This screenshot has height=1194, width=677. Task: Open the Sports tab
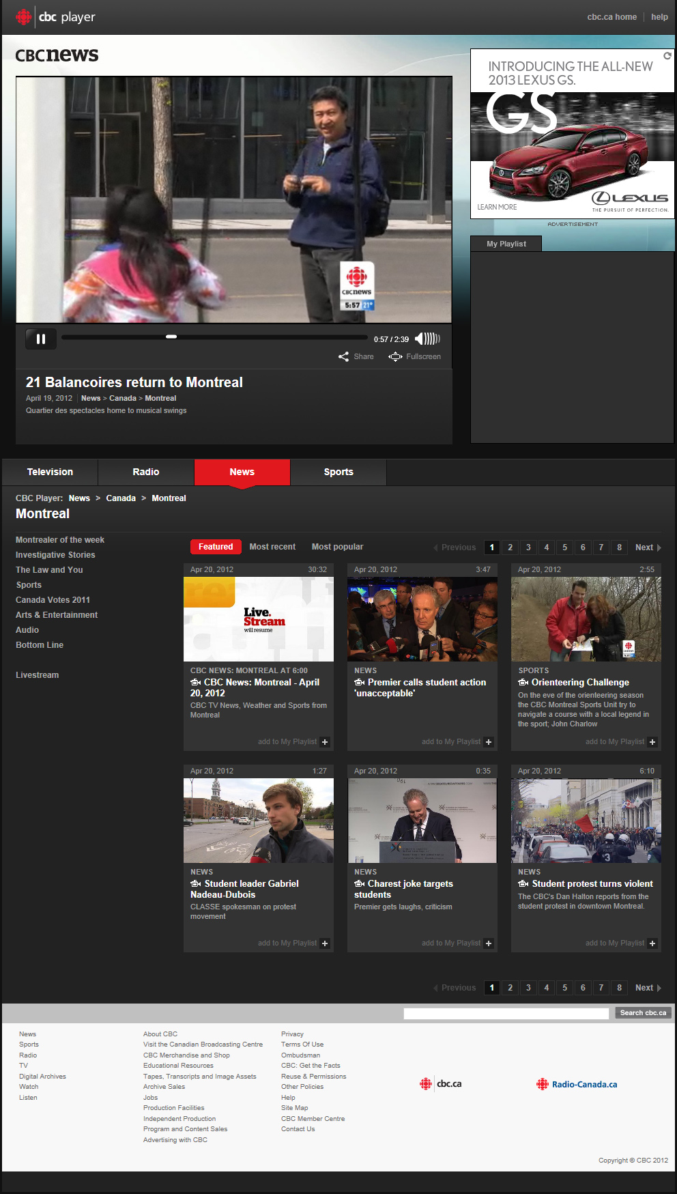click(338, 472)
